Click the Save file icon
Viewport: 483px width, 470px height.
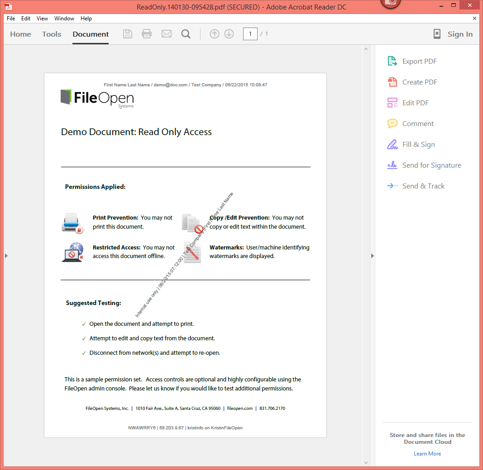(128, 34)
